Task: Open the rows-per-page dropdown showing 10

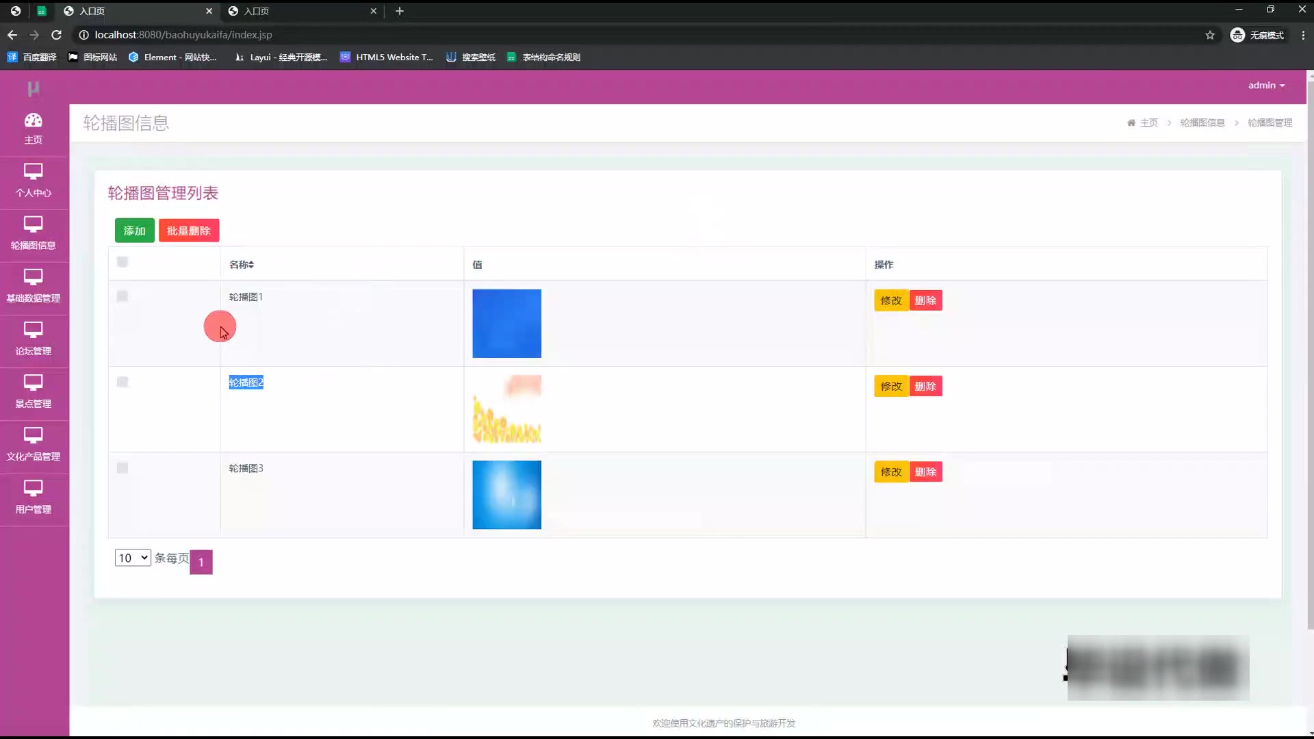Action: point(133,558)
